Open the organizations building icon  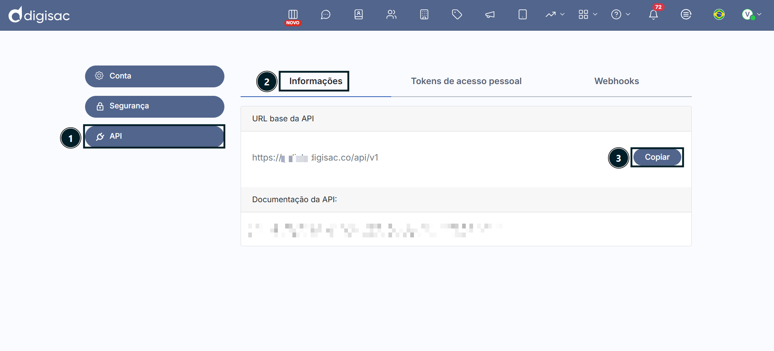click(x=424, y=15)
